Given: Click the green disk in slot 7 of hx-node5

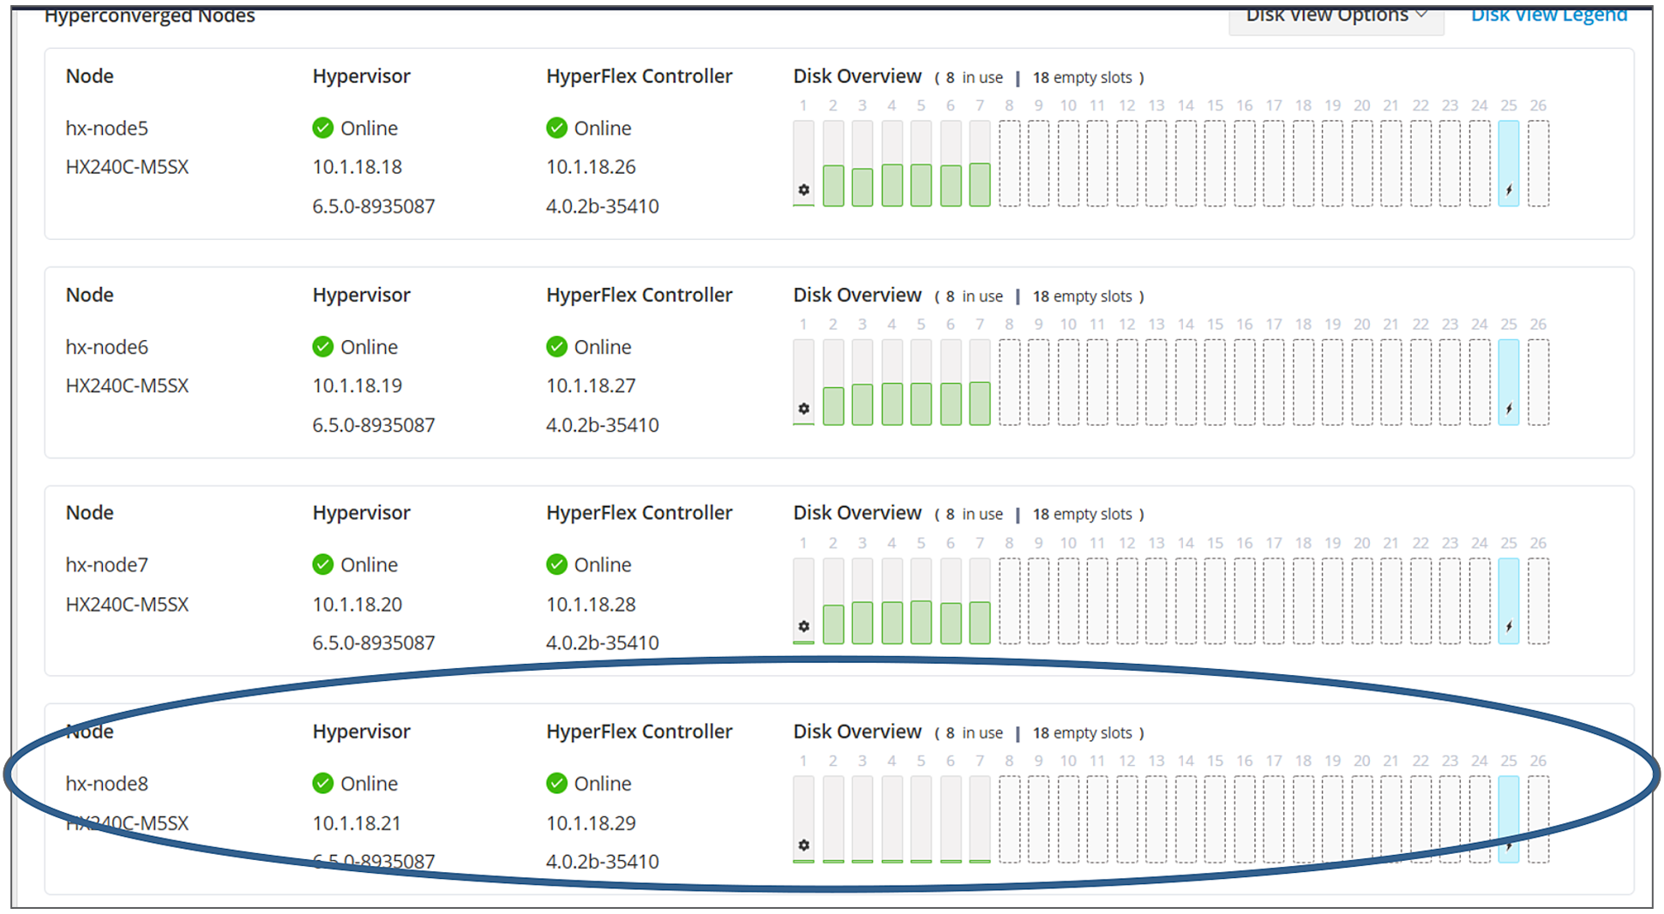Looking at the screenshot, I should click(979, 184).
